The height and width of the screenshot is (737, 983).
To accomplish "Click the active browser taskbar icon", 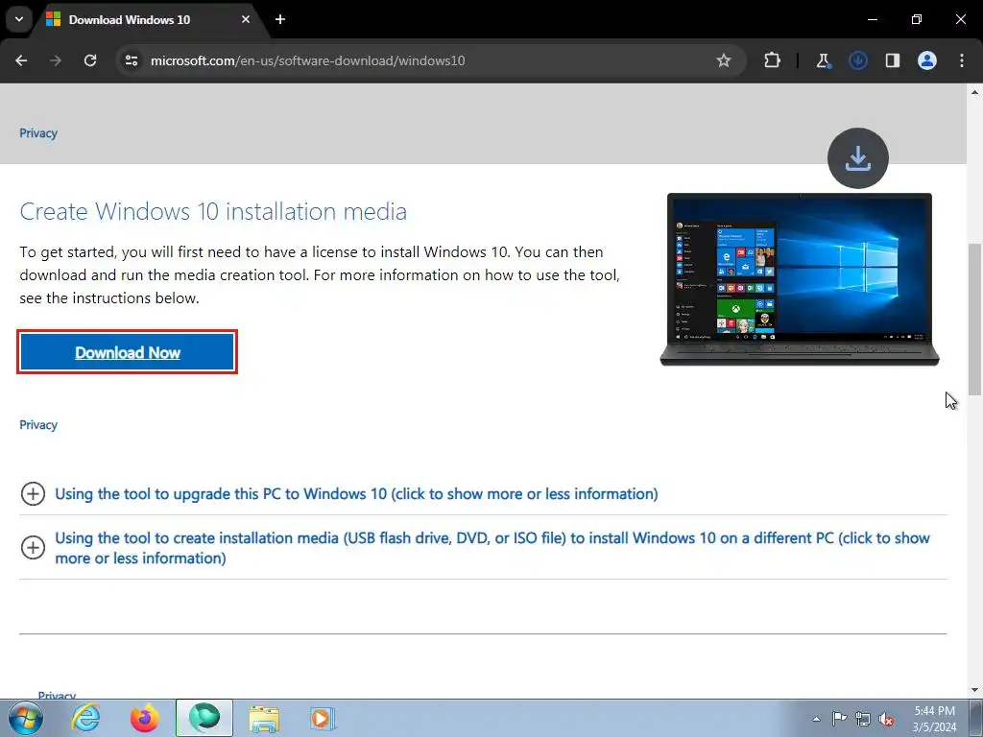I will 204,718.
